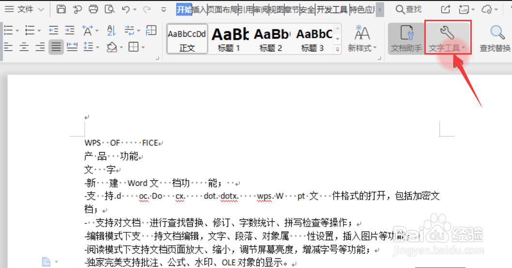
Task: Switch to the 页面布局 tab
Action: point(222,10)
